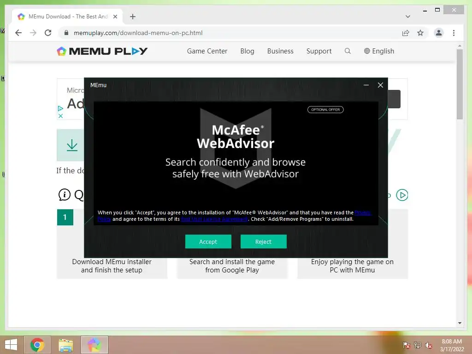Click the address bar URL
472x354 pixels.
(138, 33)
